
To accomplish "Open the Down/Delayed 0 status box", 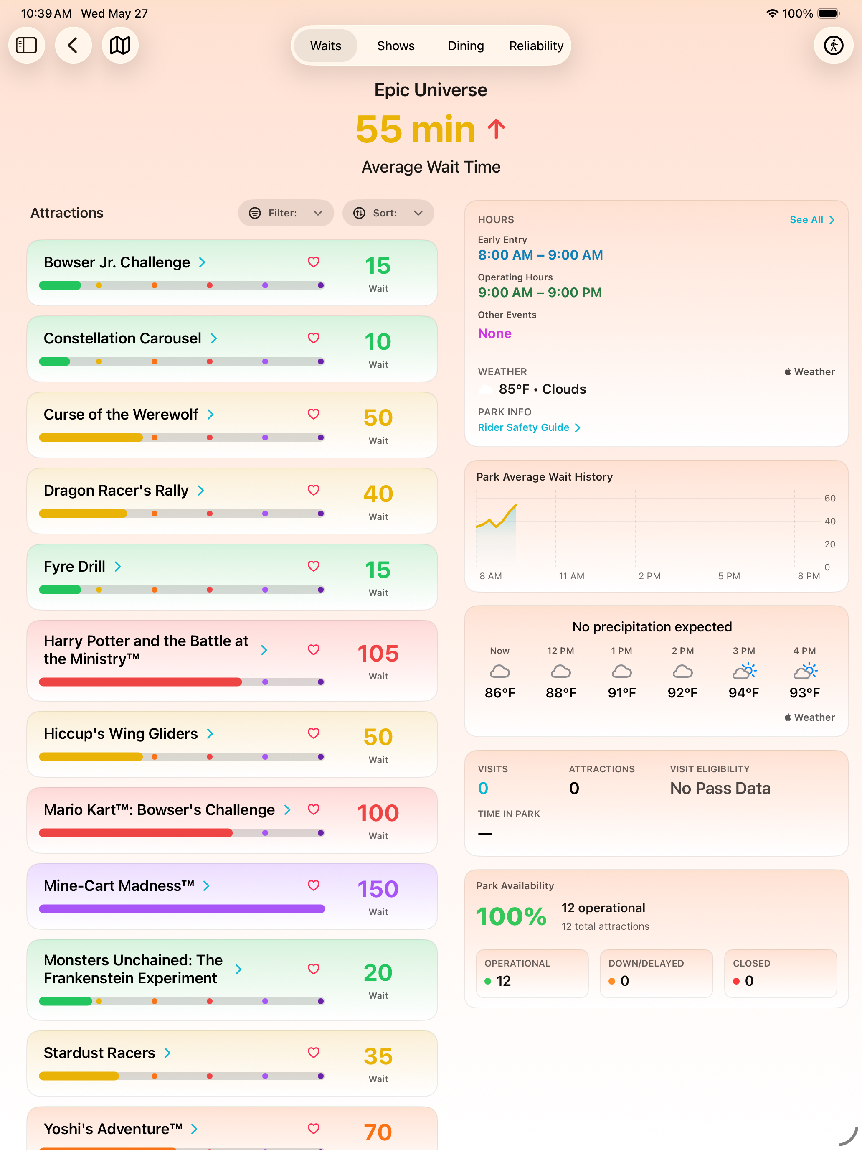I will pos(656,973).
